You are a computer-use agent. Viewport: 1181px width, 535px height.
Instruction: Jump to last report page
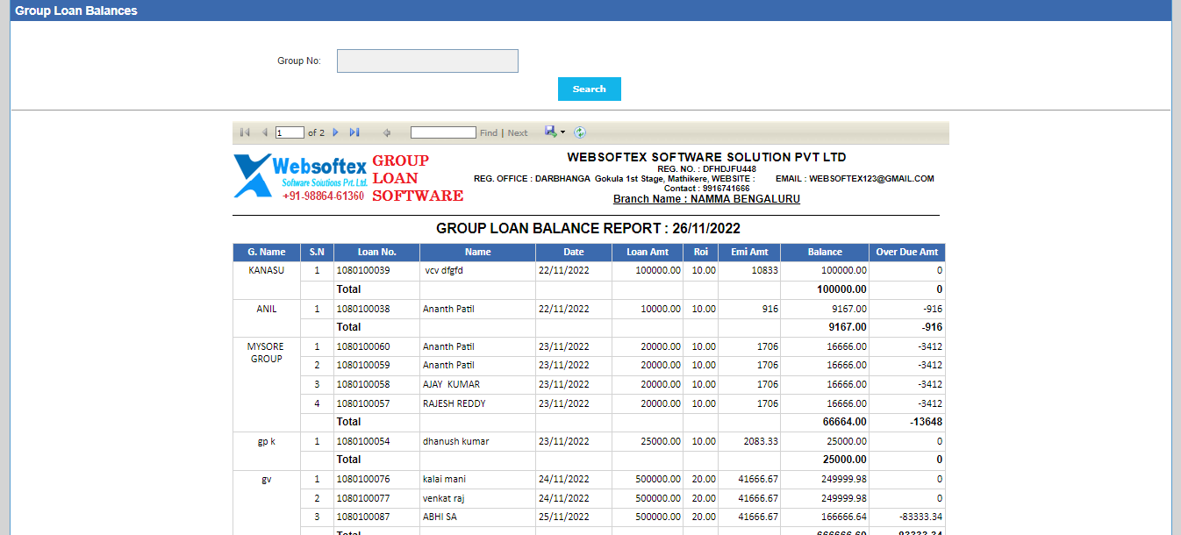pos(354,132)
